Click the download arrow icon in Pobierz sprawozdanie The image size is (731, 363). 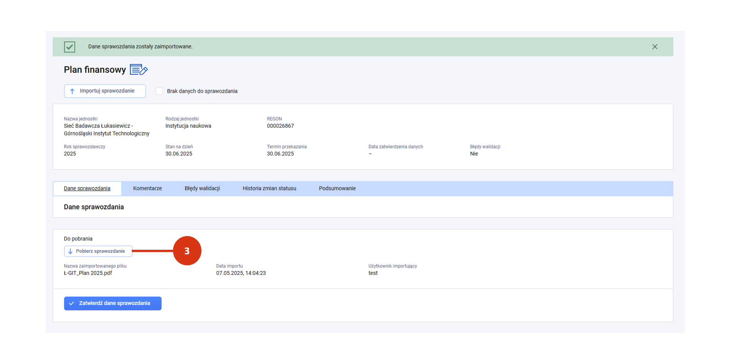70,251
